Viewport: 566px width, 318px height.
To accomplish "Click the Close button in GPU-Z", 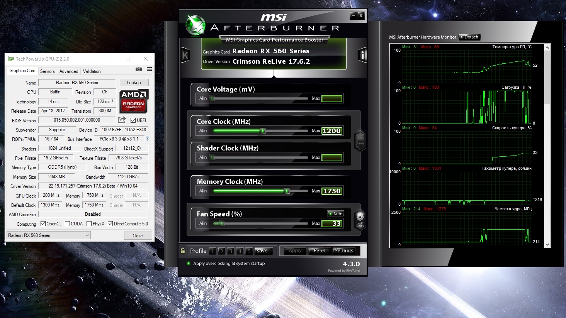I will (138, 235).
